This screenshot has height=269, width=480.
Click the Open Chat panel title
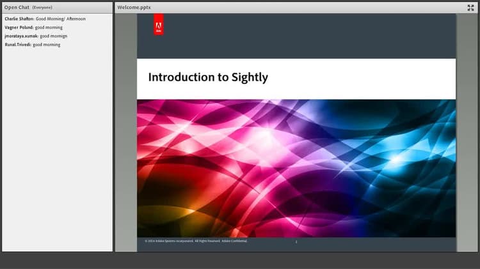[x=17, y=7]
